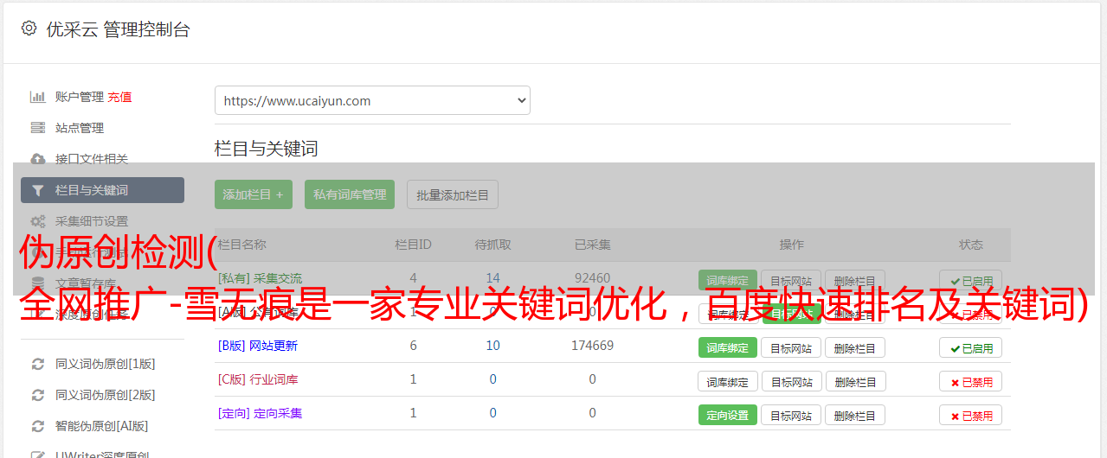Click the filter icon for 栏目与关键词
This screenshot has width=1107, height=458.
click(x=38, y=190)
